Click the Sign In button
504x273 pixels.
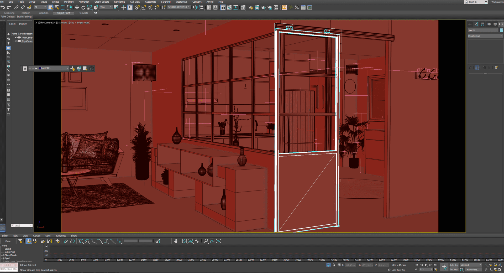pos(473,2)
